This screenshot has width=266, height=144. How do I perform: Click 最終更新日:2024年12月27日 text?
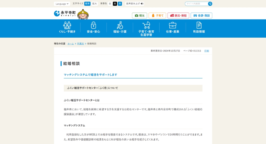click(x=165, y=51)
